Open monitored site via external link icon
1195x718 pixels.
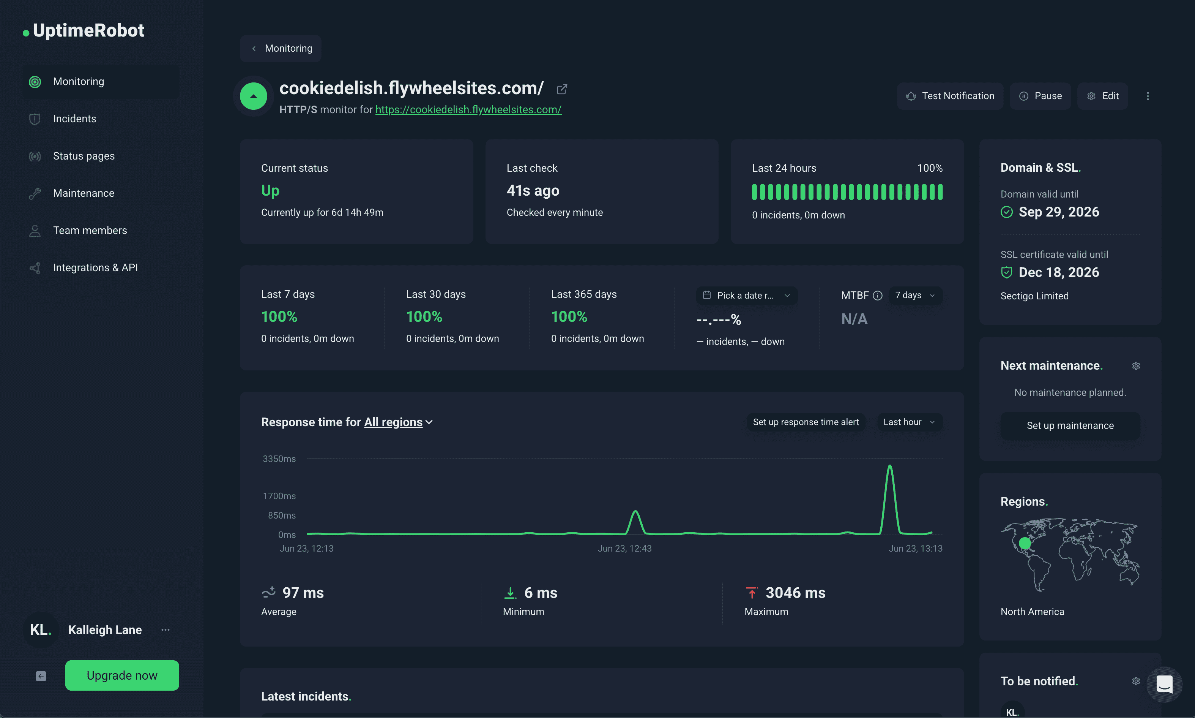pyautogui.click(x=562, y=89)
